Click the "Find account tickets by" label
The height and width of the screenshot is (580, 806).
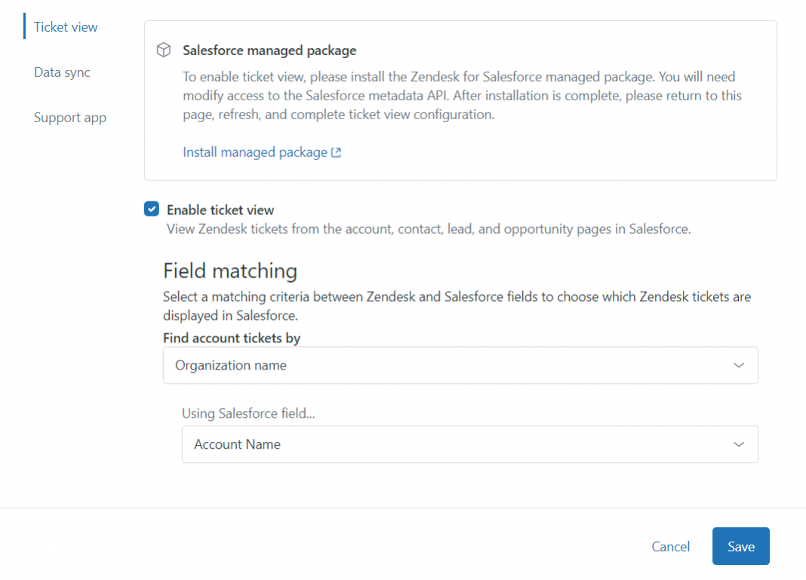click(x=232, y=338)
